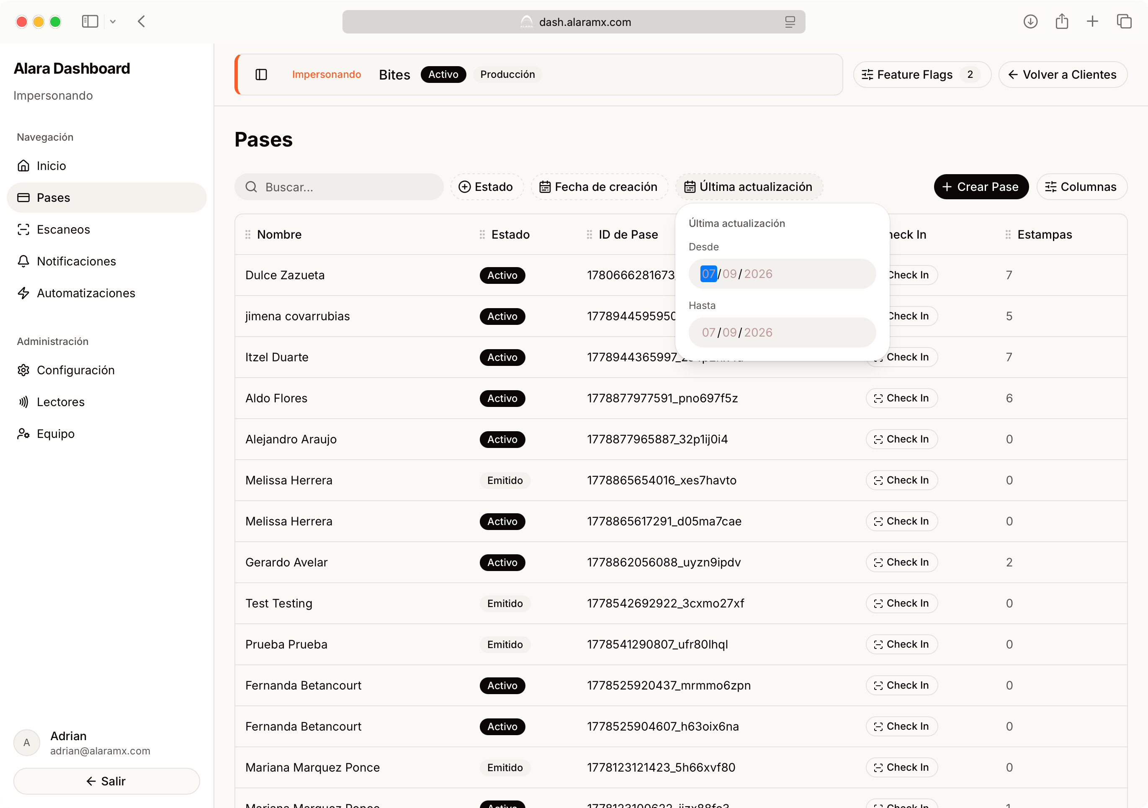
Task: Click Volver a Clientes button
Action: [x=1063, y=75]
